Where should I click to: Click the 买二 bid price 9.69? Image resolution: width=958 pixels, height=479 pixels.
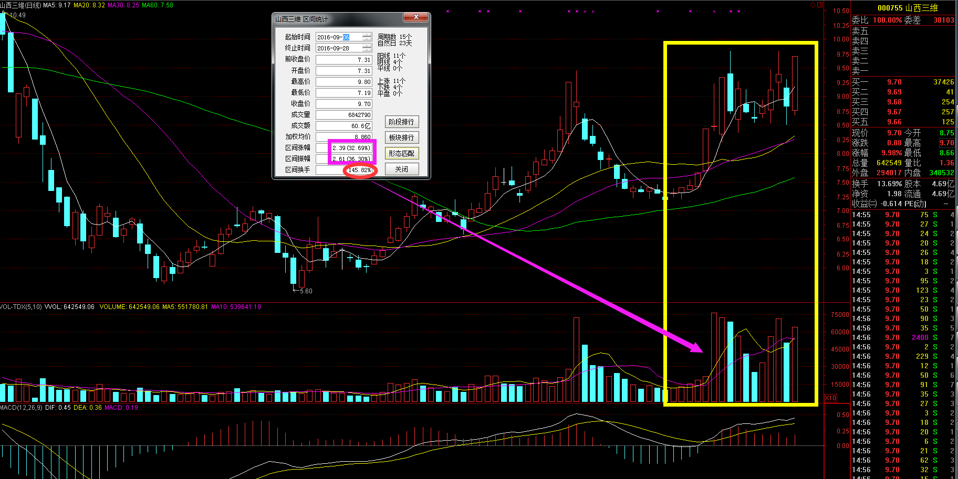[x=894, y=92]
